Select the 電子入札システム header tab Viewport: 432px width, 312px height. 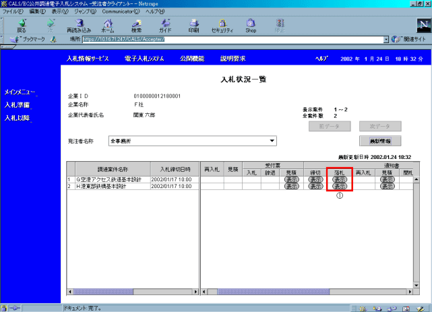(144, 59)
